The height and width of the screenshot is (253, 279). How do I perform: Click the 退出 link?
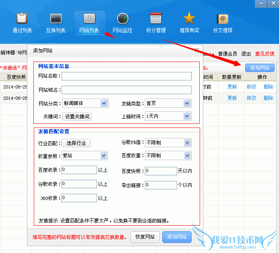coord(246,53)
